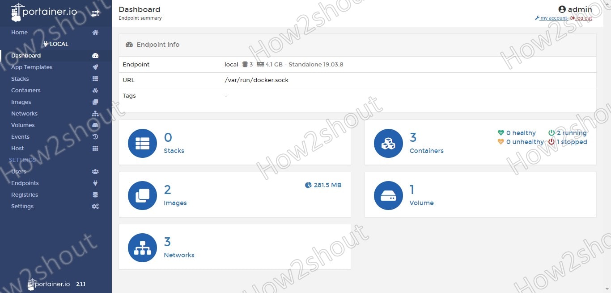This screenshot has height=293, width=611.
Task: Select the Images stacked-layers icon in sidebar
Action: [95, 102]
